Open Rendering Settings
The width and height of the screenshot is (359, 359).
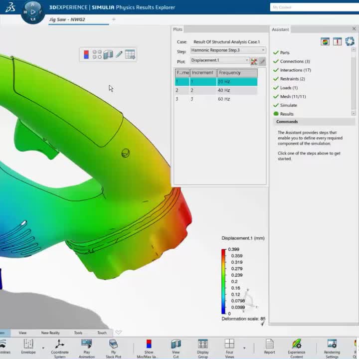[332, 348]
